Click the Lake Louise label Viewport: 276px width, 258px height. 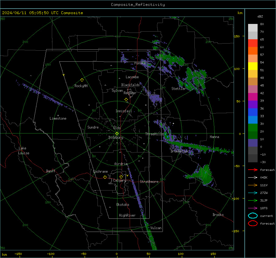[24, 151]
